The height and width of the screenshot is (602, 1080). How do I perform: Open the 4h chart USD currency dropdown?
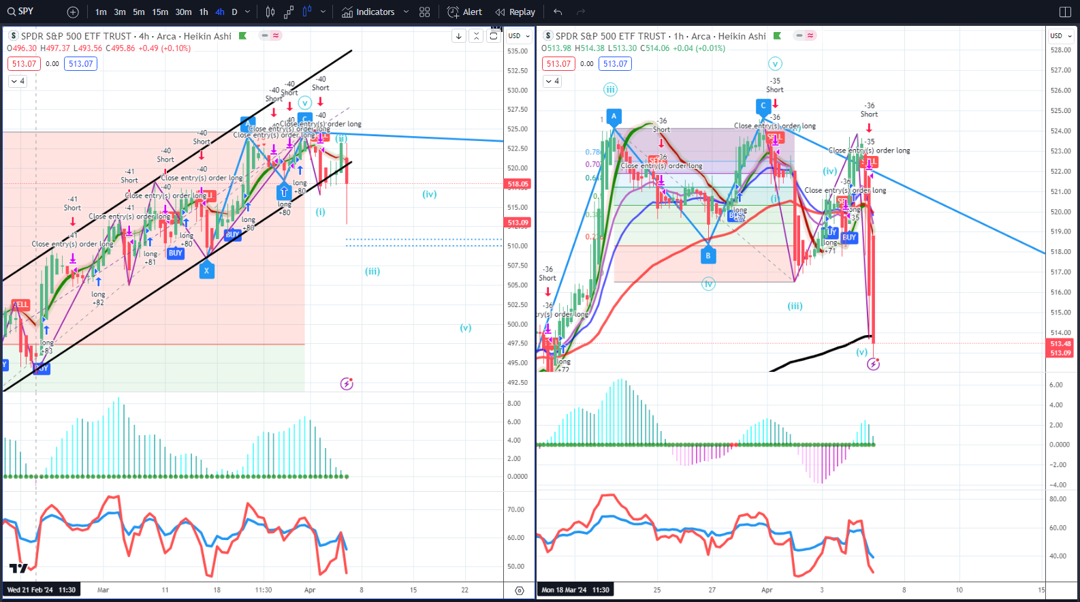coord(519,36)
